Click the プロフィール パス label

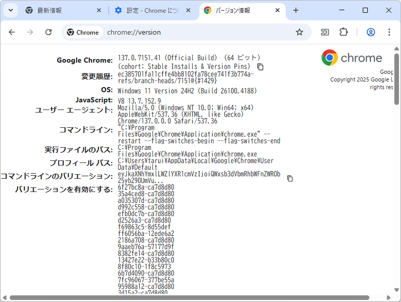coord(81,163)
